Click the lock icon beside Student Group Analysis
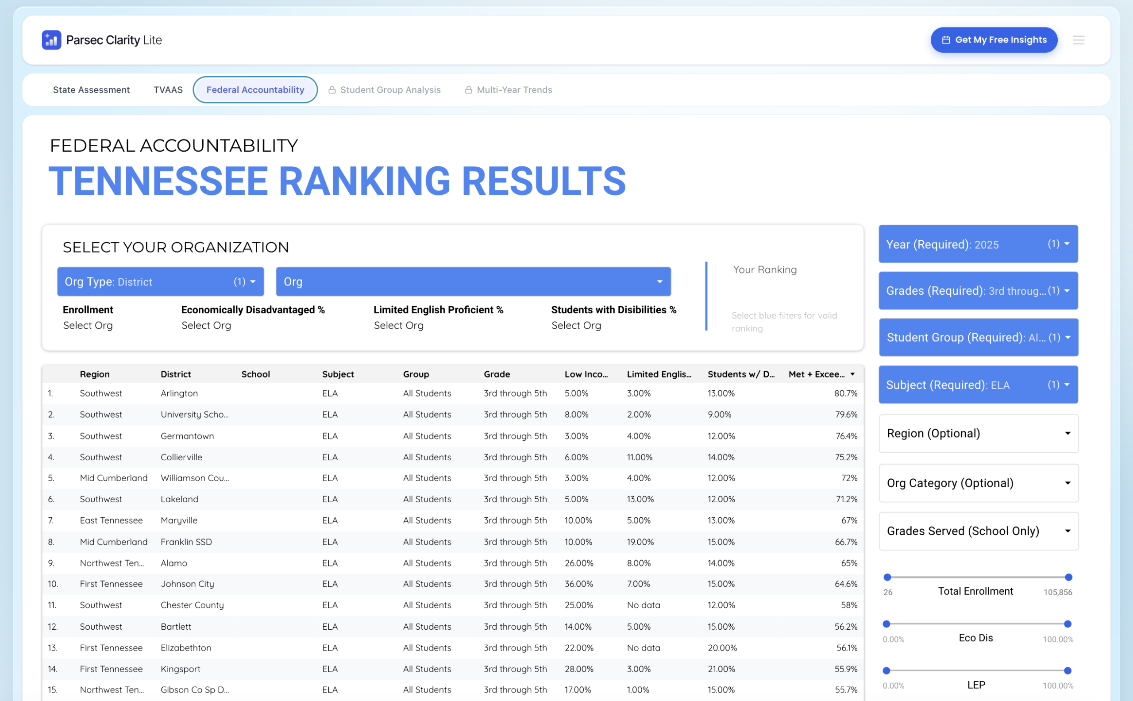The height and width of the screenshot is (701, 1133). click(x=332, y=90)
